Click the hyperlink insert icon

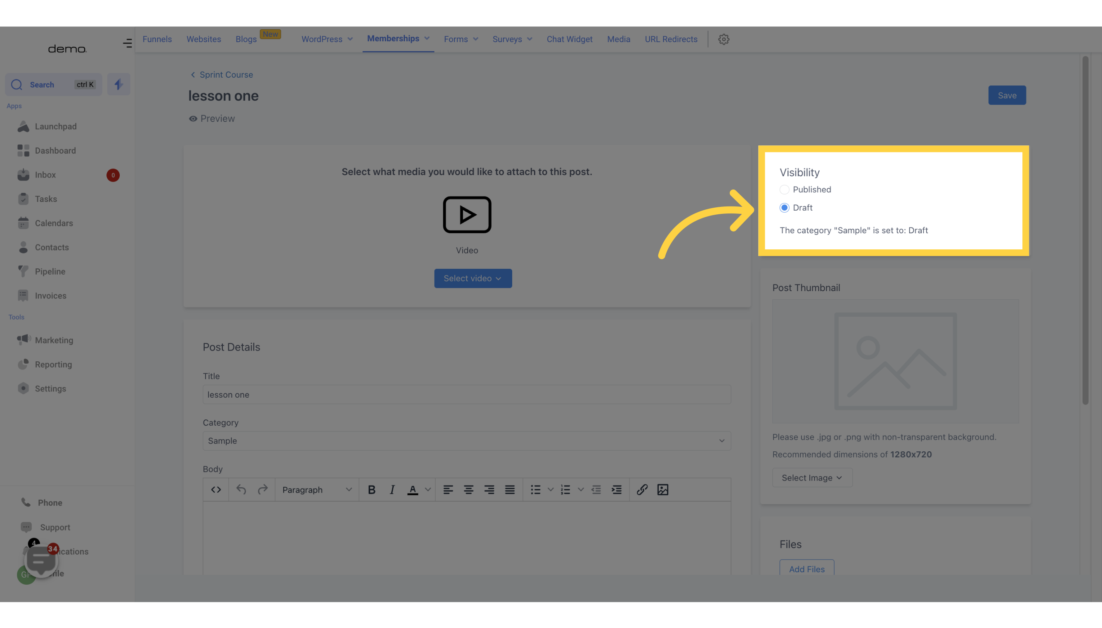click(x=642, y=489)
